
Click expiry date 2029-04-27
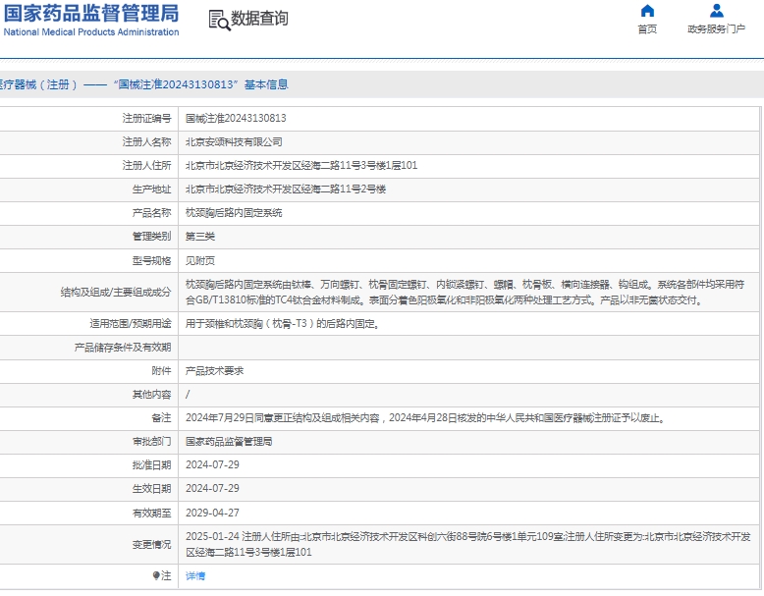tap(212, 513)
